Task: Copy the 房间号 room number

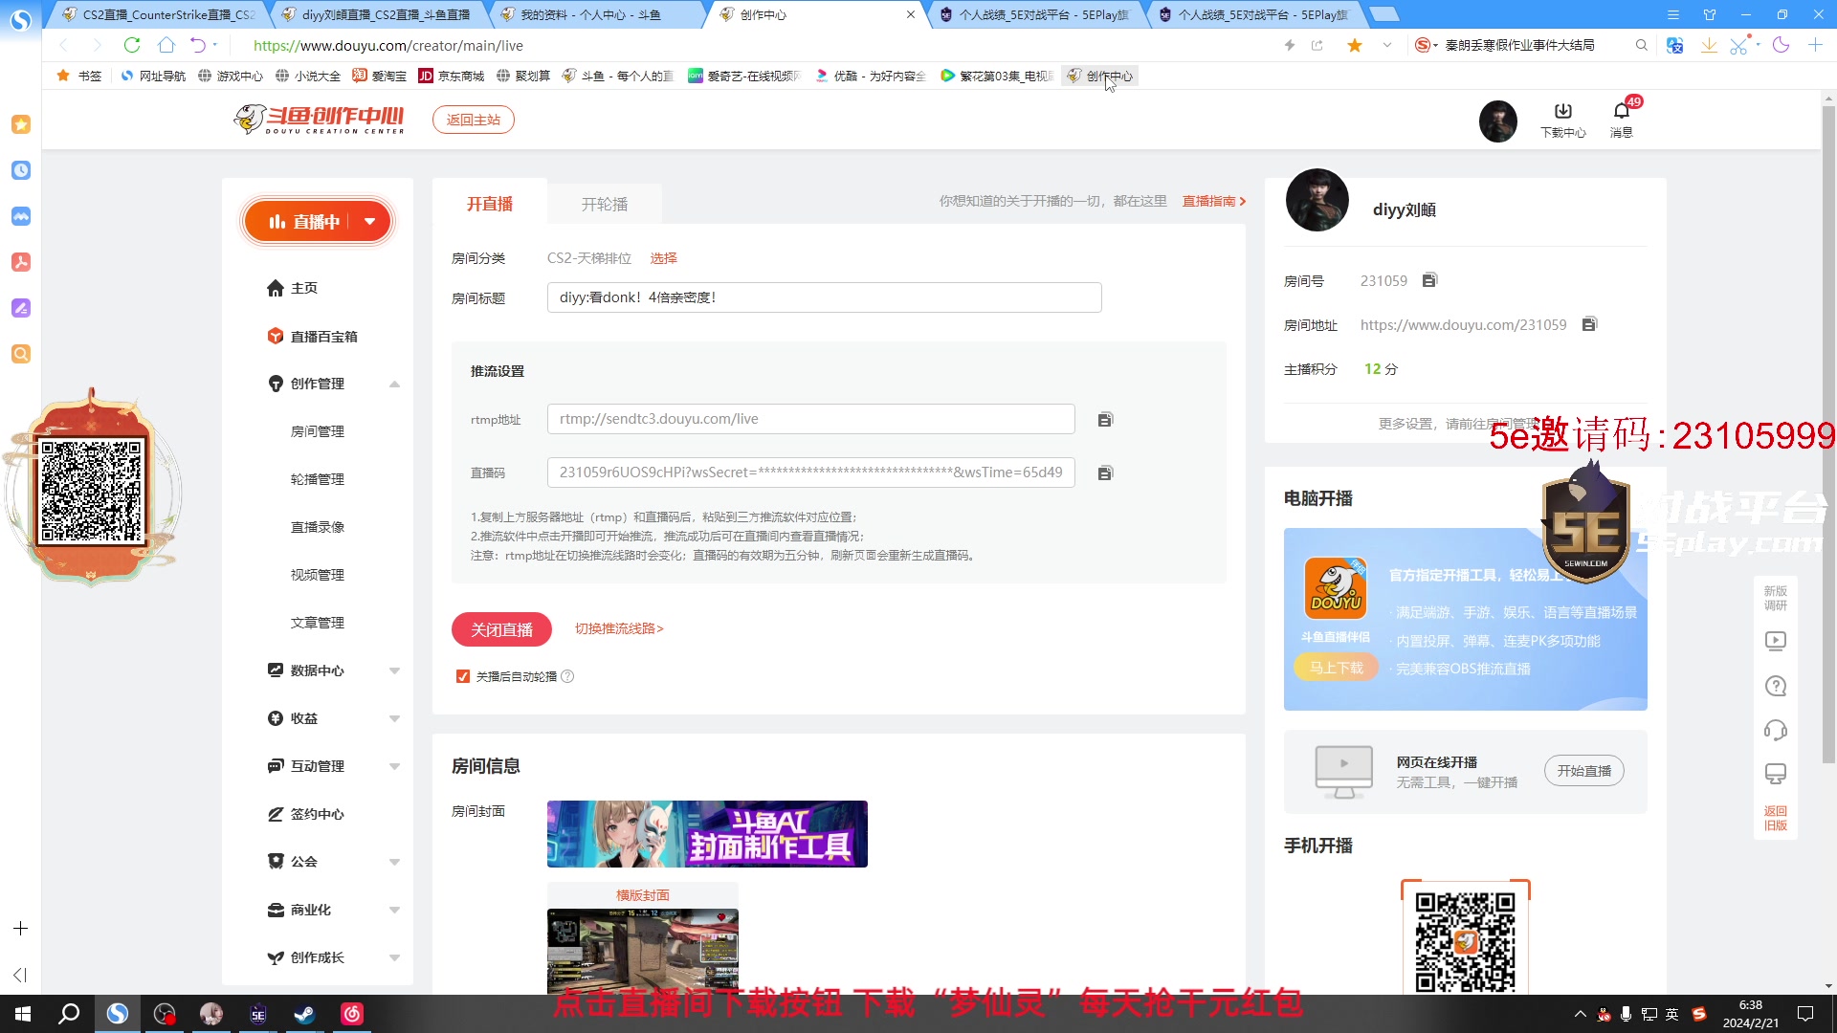Action: click(x=1429, y=279)
